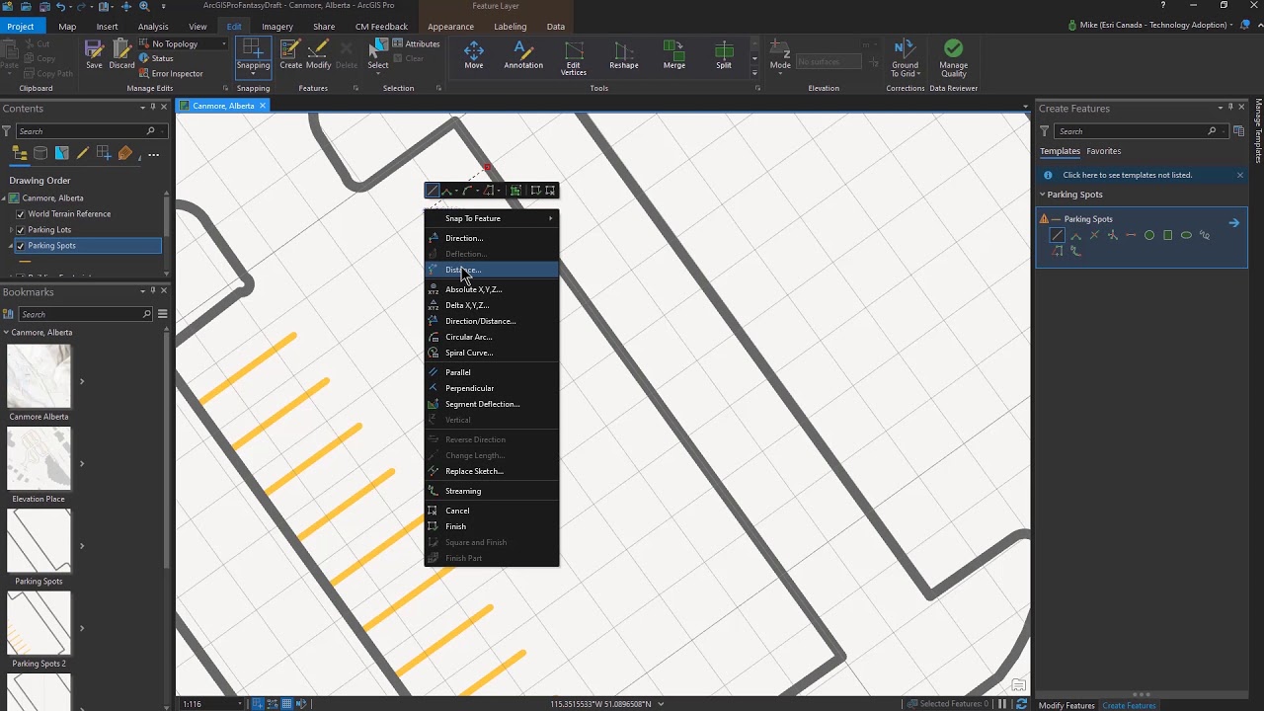Select the Split tool
The width and height of the screenshot is (1264, 711).
tap(724, 54)
